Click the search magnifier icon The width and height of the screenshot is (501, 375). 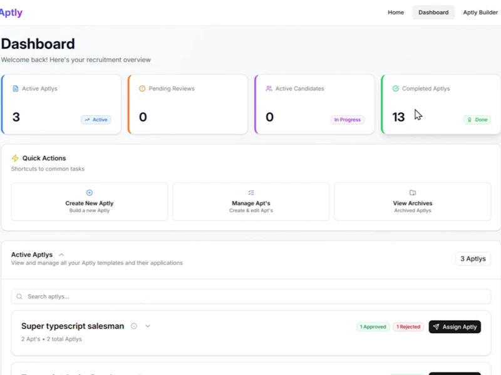tap(19, 296)
